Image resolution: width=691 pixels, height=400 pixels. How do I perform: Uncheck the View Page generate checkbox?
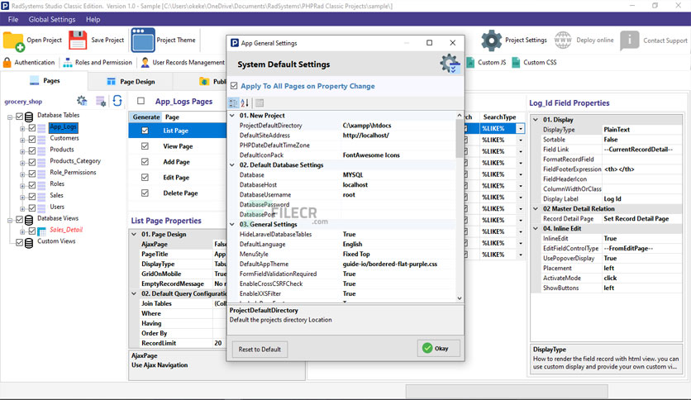click(145, 146)
